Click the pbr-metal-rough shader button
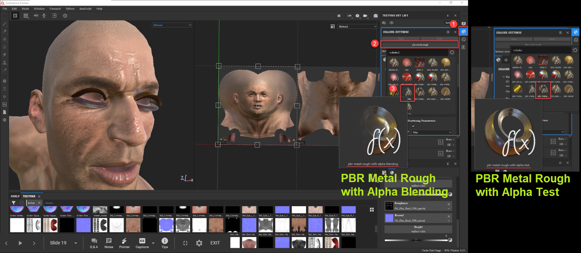 click(x=420, y=45)
